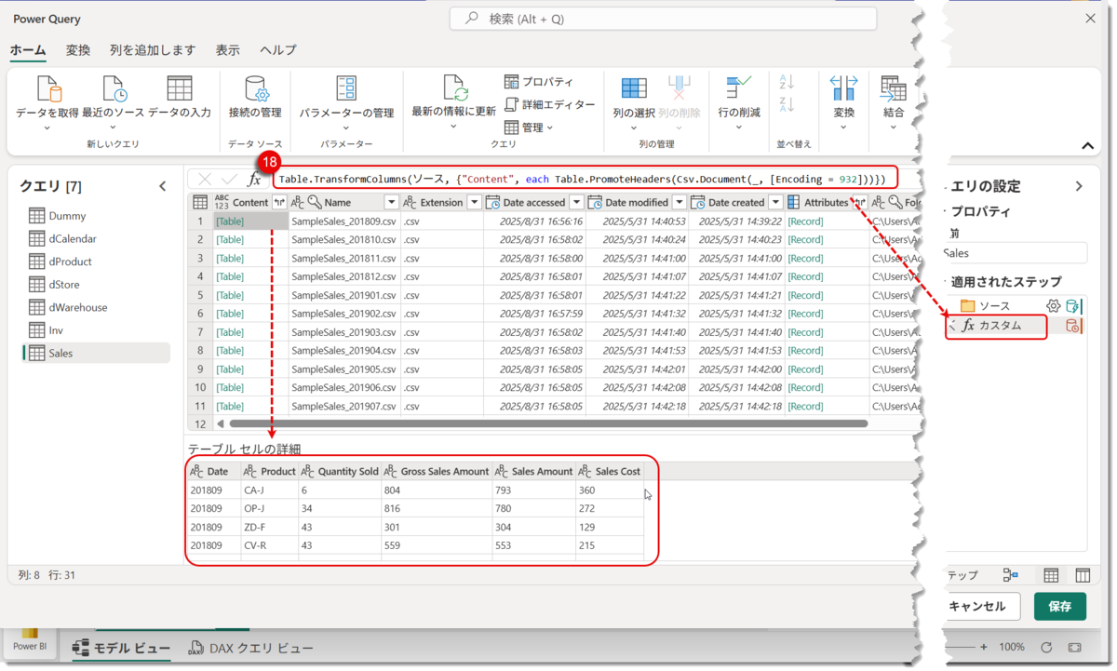The image size is (1117, 671).
Task: Toggle the diagram view icon
Action: [x=1011, y=576]
